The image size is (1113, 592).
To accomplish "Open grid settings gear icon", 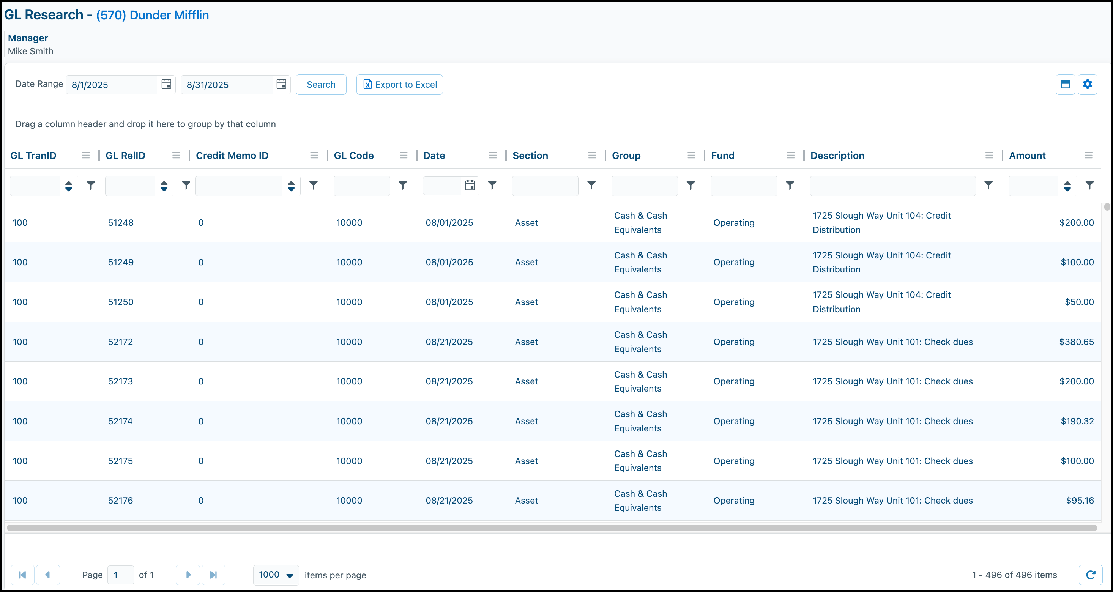I will (1088, 84).
